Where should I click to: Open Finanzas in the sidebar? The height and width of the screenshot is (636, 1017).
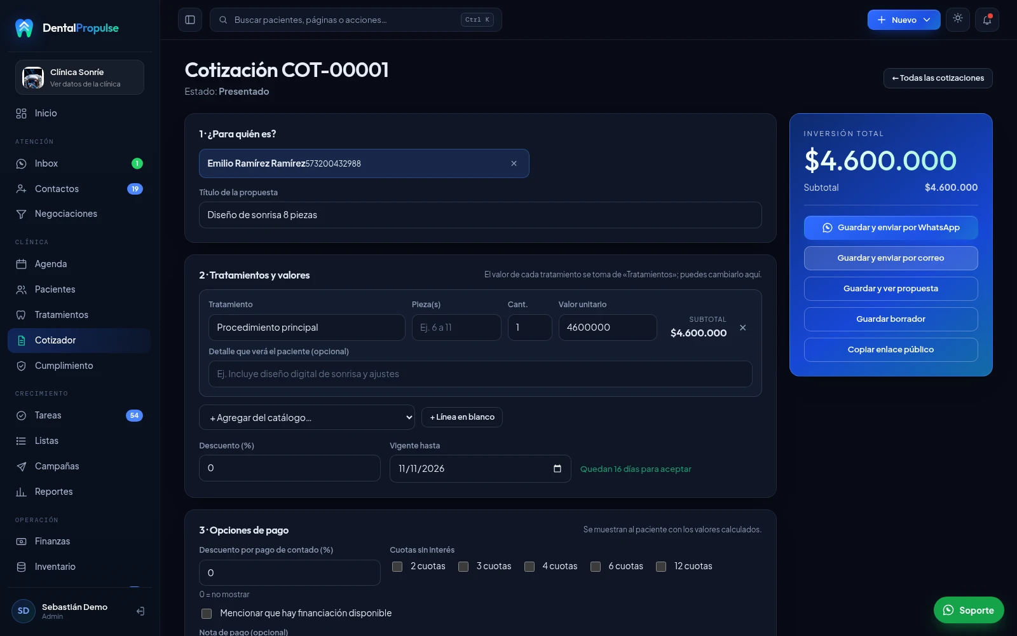[79, 541]
